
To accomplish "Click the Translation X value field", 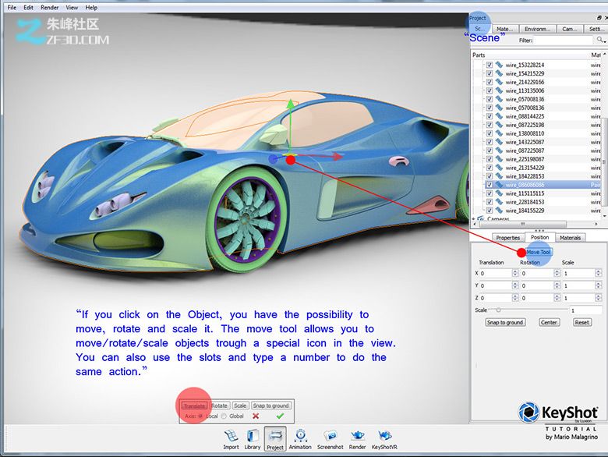I will [x=496, y=273].
